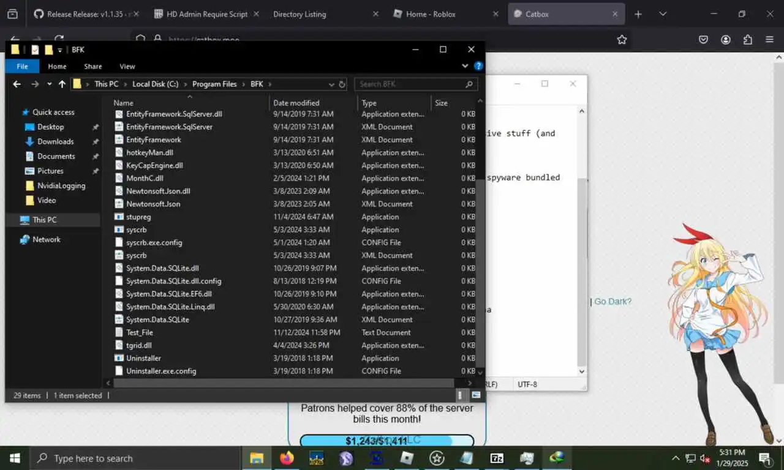
Task: Go up one folder level
Action: tap(62, 84)
